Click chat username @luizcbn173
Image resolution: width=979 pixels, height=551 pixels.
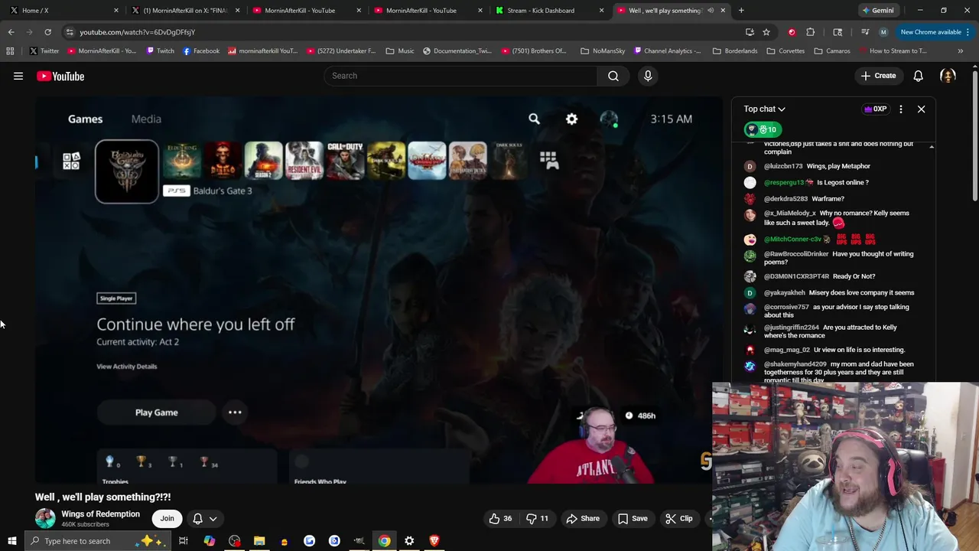783,166
